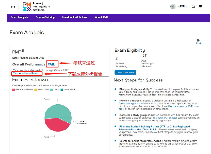Click the user avatar picture
Image resolution: width=211 pixels, height=154 pixels.
click(x=173, y=6)
